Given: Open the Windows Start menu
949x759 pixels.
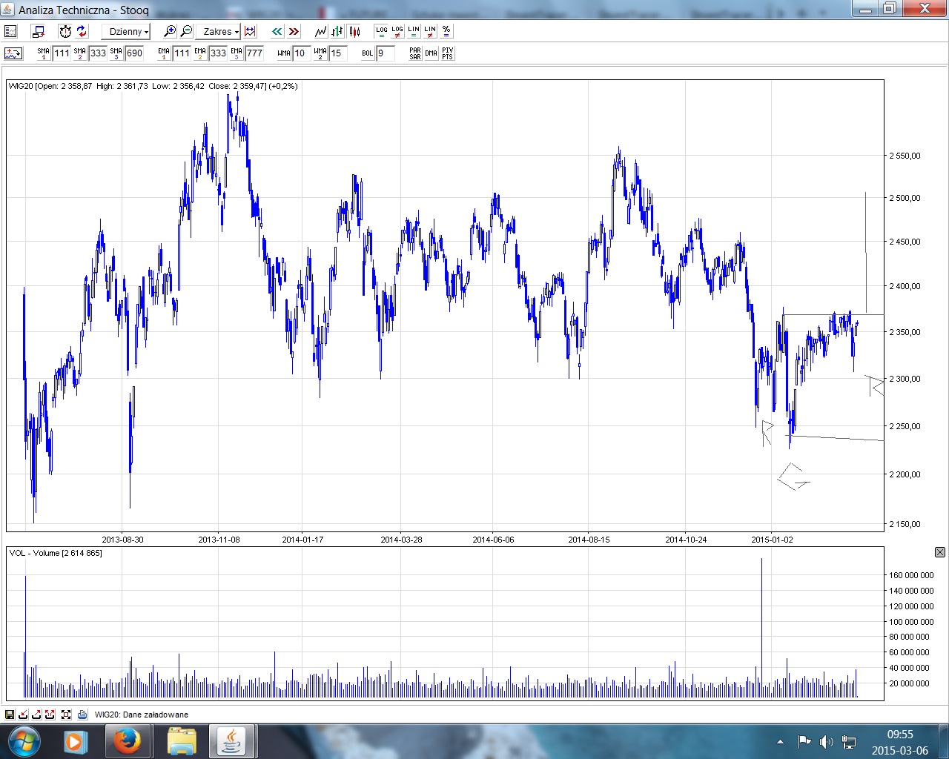Looking at the screenshot, I should (x=24, y=741).
